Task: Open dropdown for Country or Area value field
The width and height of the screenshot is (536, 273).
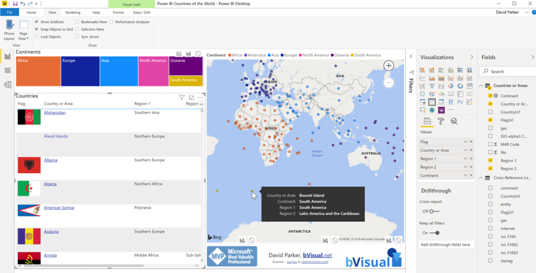Action: (x=465, y=150)
